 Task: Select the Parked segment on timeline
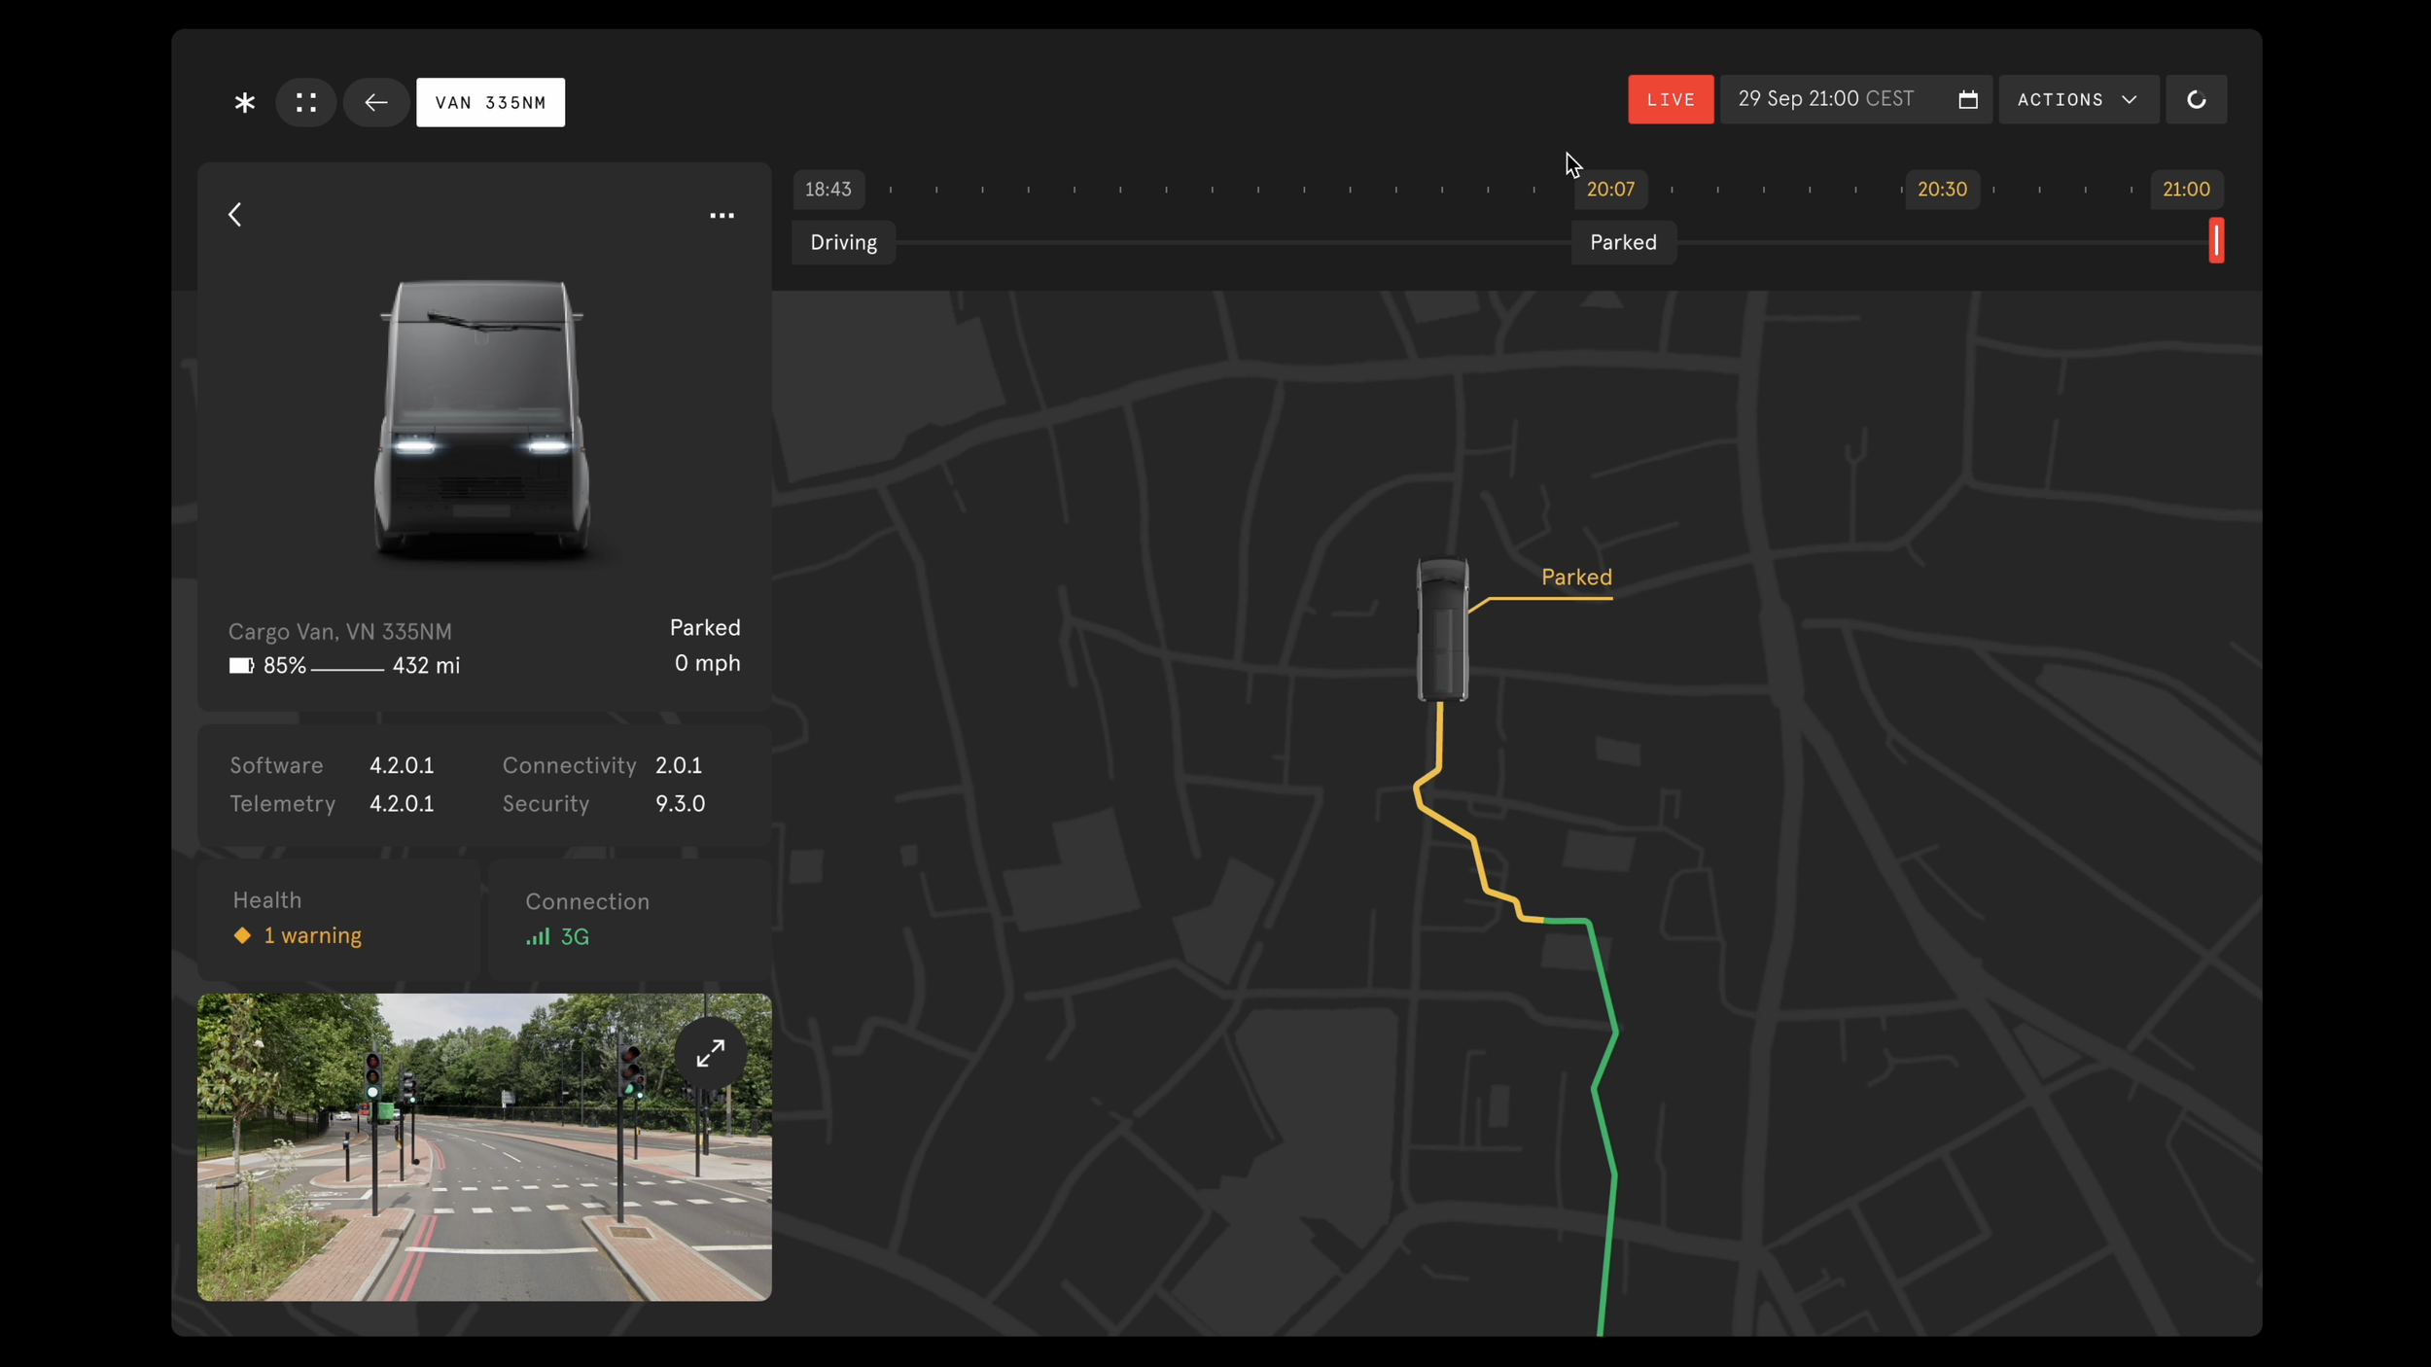1622,243
